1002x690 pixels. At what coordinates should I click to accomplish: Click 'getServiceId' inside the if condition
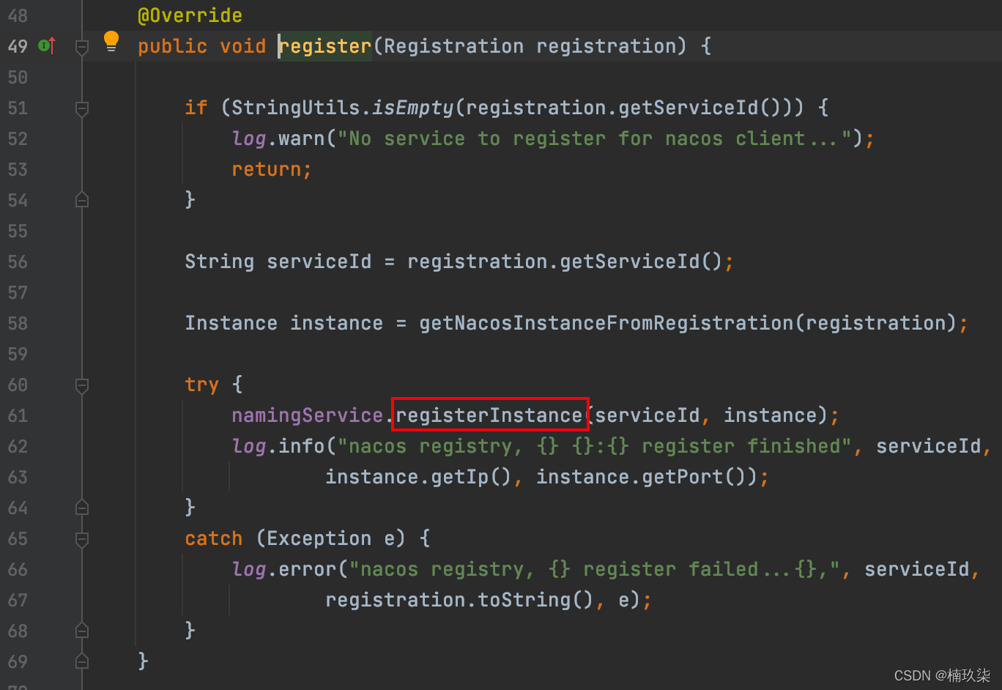(689, 108)
